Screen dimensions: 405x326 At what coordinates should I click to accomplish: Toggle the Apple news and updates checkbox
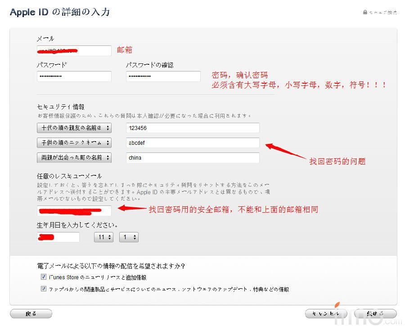tap(44, 289)
